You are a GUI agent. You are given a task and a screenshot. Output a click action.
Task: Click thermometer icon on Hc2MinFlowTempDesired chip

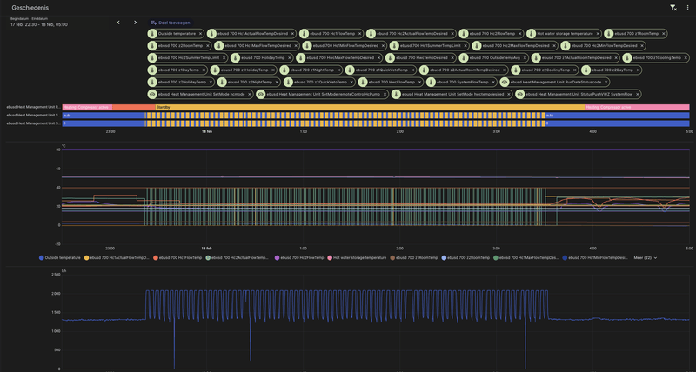565,46
